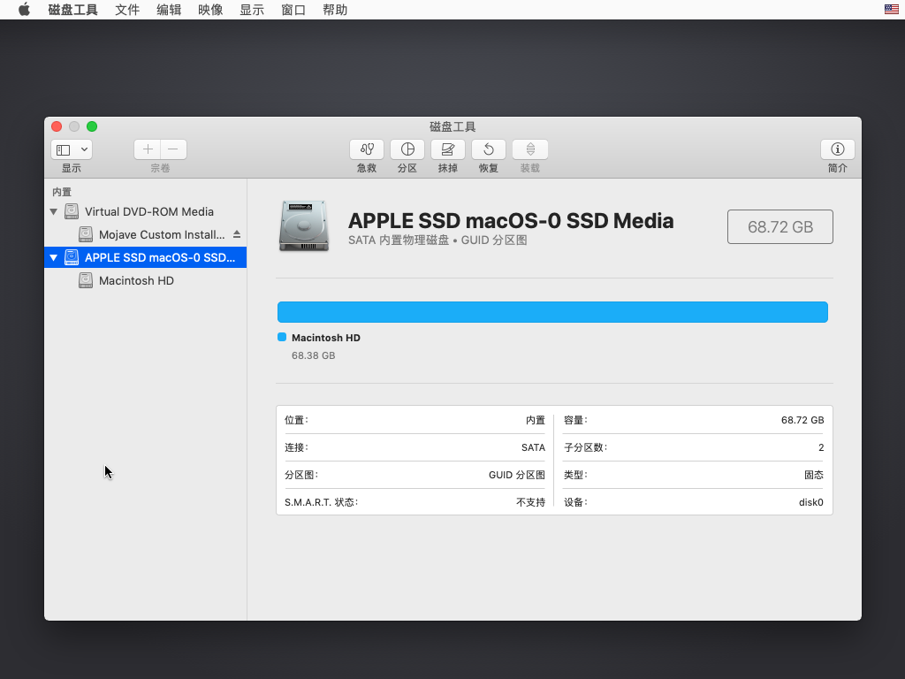905x679 pixels.
Task: Open the 文件 menu
Action: [127, 10]
